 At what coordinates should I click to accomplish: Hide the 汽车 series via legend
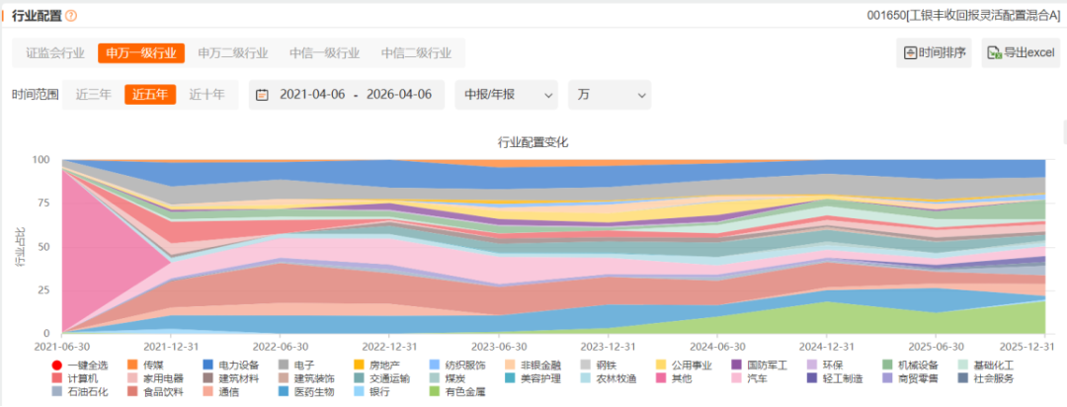747,378
